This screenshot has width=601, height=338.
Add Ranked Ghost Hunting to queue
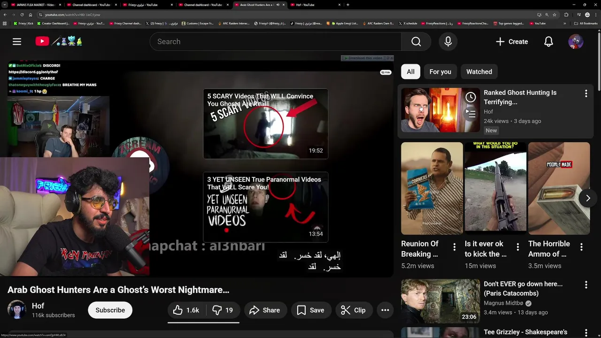click(x=470, y=114)
